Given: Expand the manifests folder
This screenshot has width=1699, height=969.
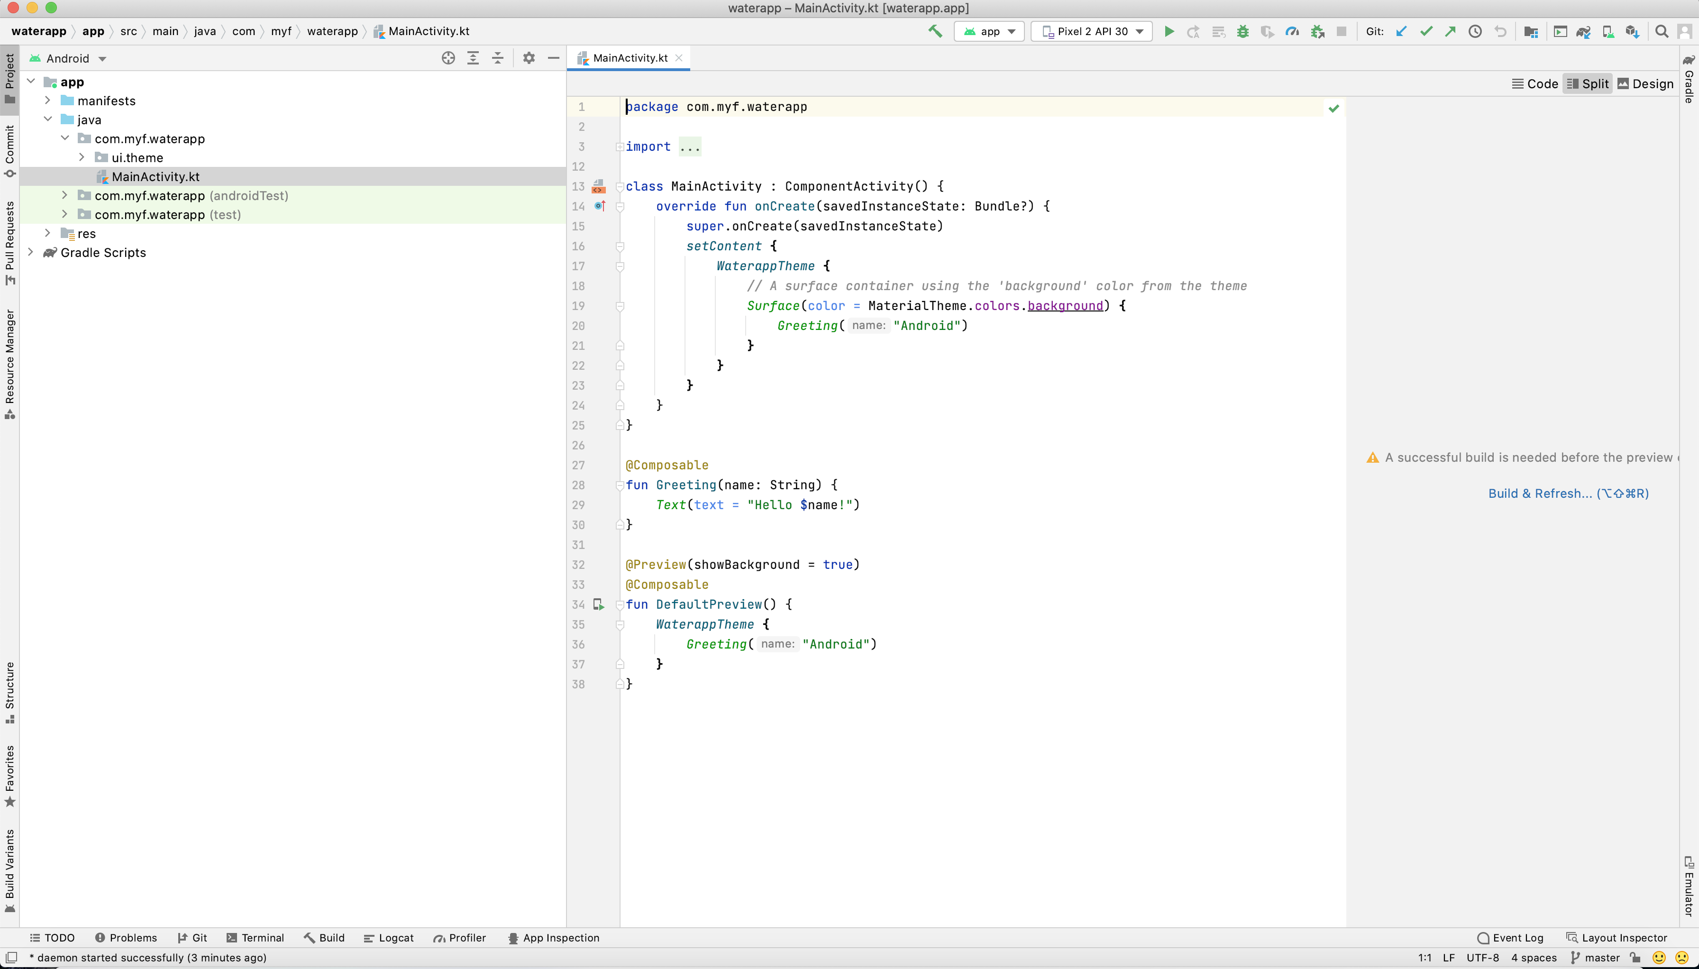Looking at the screenshot, I should point(48,101).
